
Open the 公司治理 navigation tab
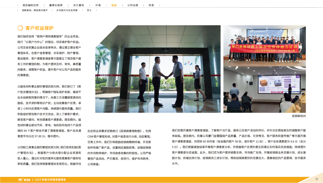click(x=132, y=6)
